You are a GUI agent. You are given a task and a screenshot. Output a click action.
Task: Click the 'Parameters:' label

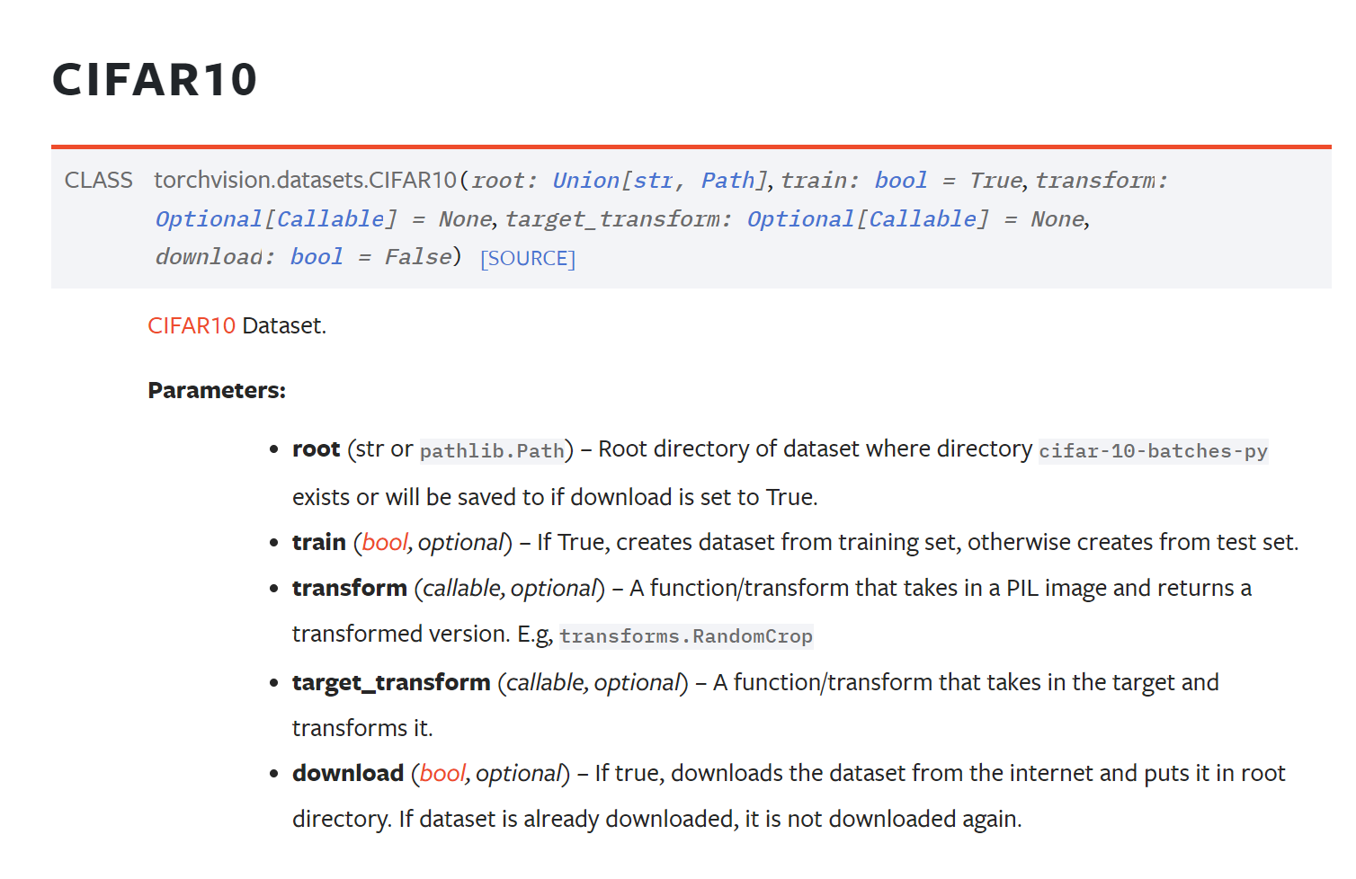(x=217, y=390)
